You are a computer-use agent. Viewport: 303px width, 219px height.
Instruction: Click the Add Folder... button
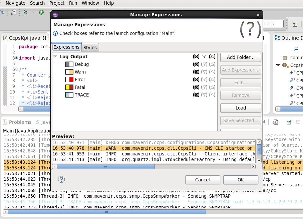pyautogui.click(x=241, y=57)
